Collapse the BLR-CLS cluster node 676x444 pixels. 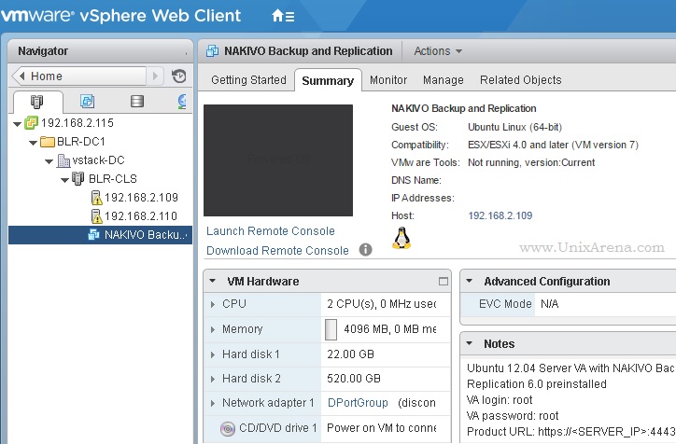click(x=65, y=180)
